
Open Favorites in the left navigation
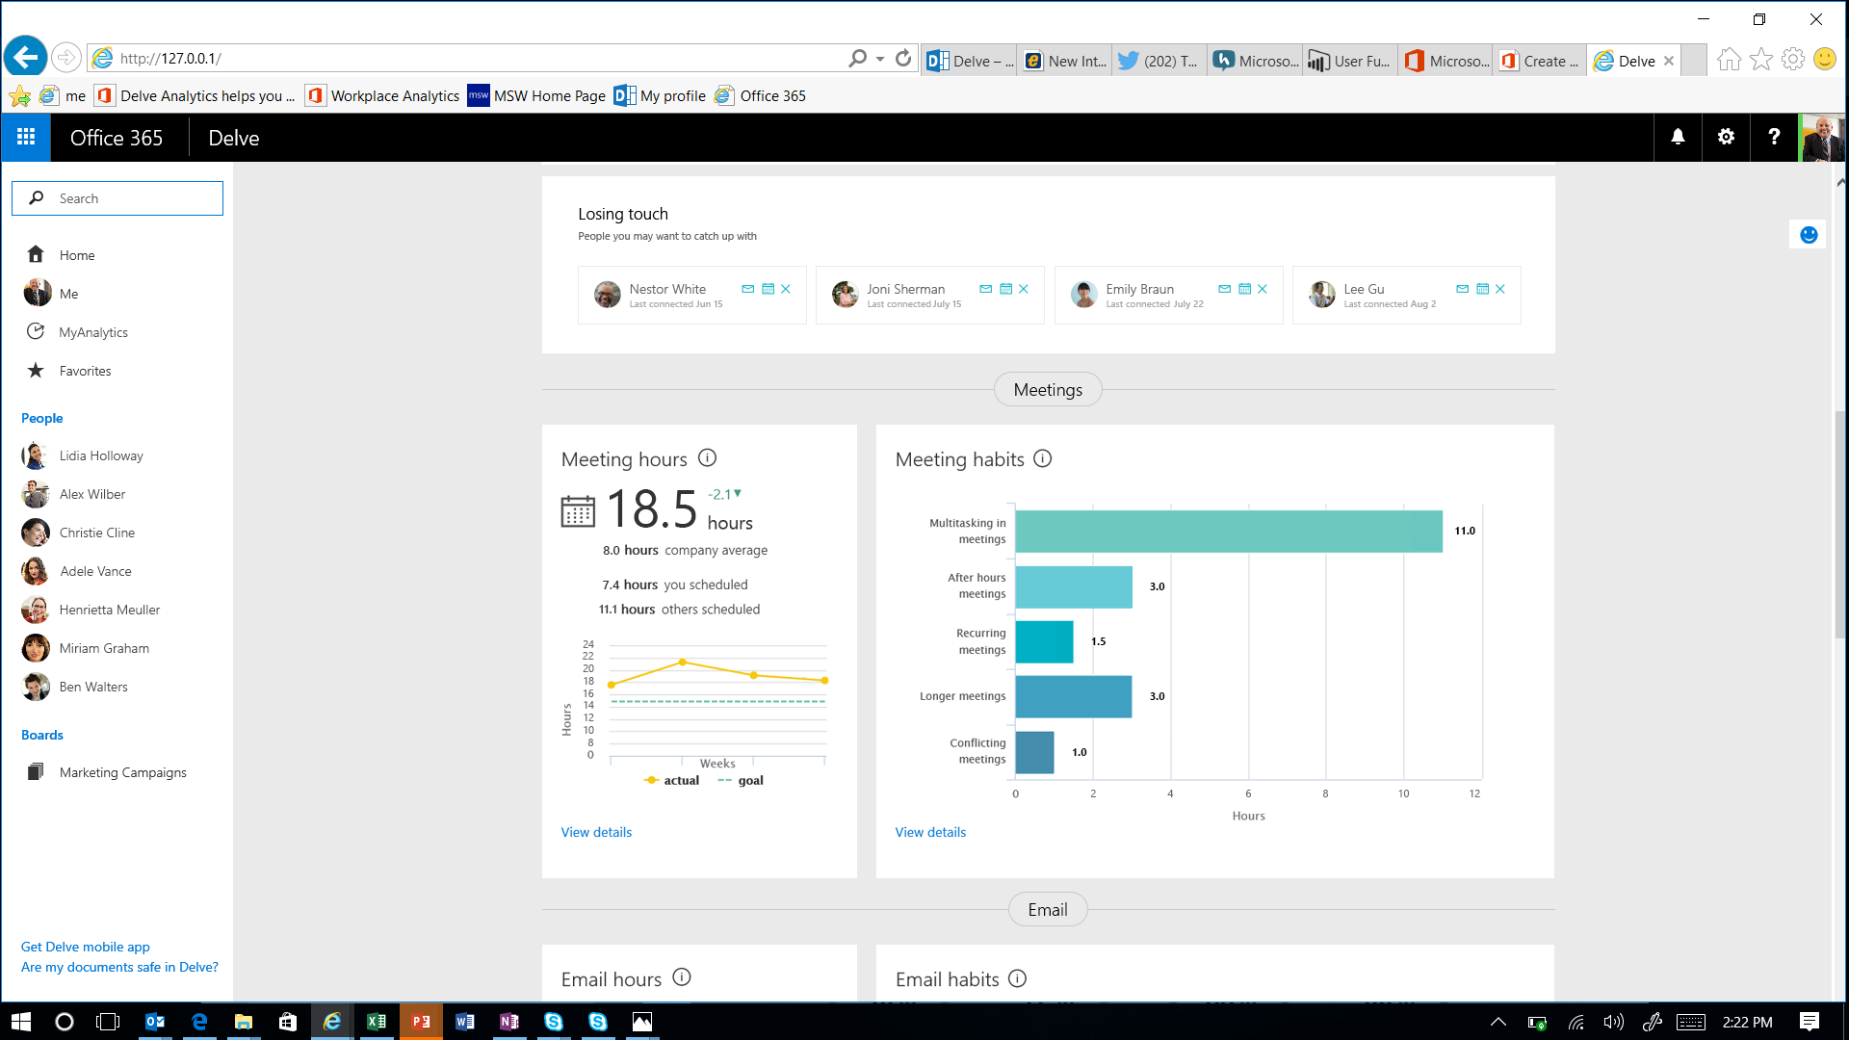(85, 371)
